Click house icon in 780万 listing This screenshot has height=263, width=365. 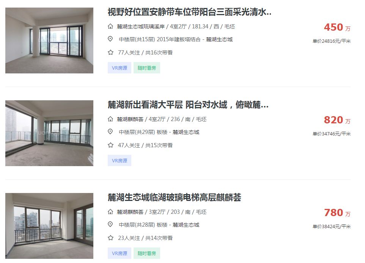[x=110, y=212]
